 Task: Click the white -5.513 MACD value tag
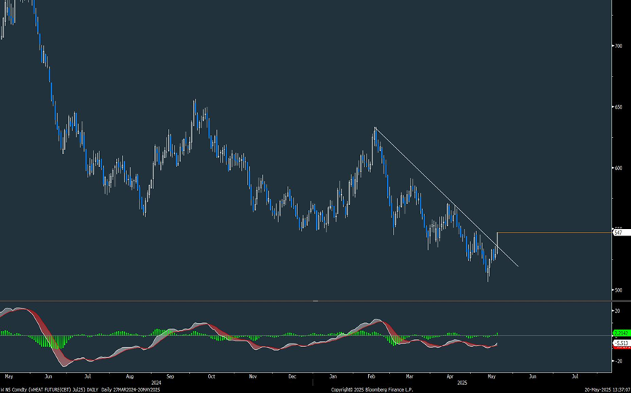[622, 343]
